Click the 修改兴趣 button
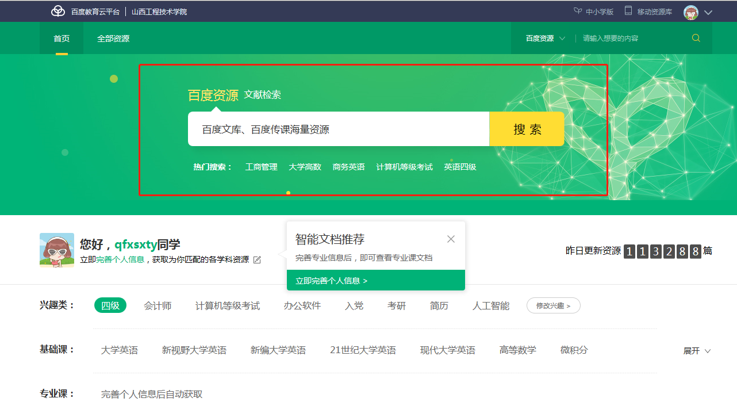Image resolution: width=737 pixels, height=417 pixels. [x=554, y=305]
